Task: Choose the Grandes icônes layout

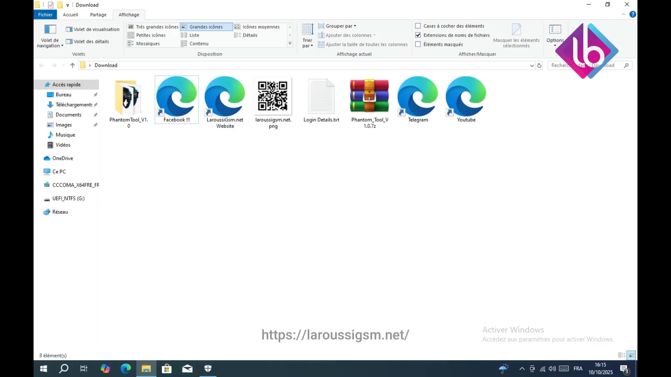Action: (206, 27)
